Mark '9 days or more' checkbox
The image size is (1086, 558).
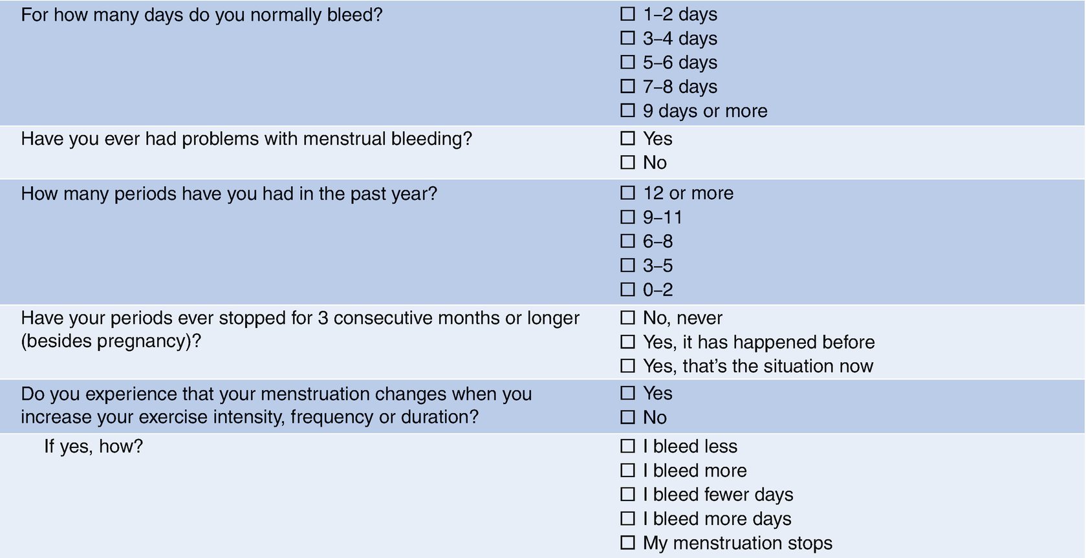tap(627, 110)
